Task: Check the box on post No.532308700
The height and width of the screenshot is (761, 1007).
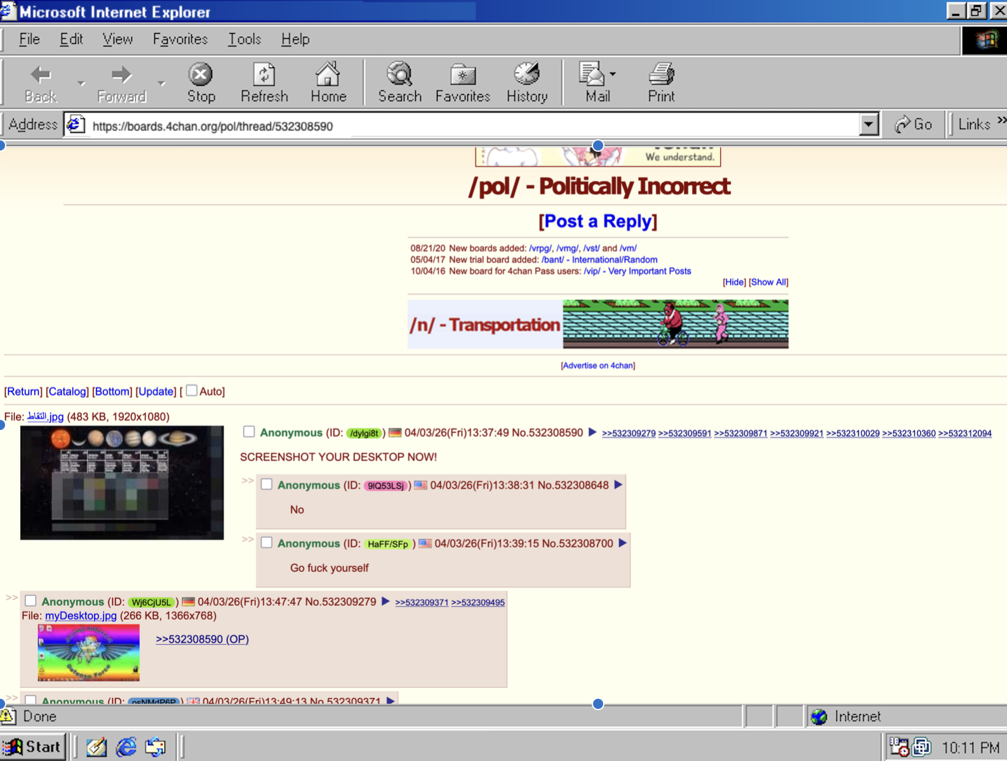Action: tap(267, 542)
